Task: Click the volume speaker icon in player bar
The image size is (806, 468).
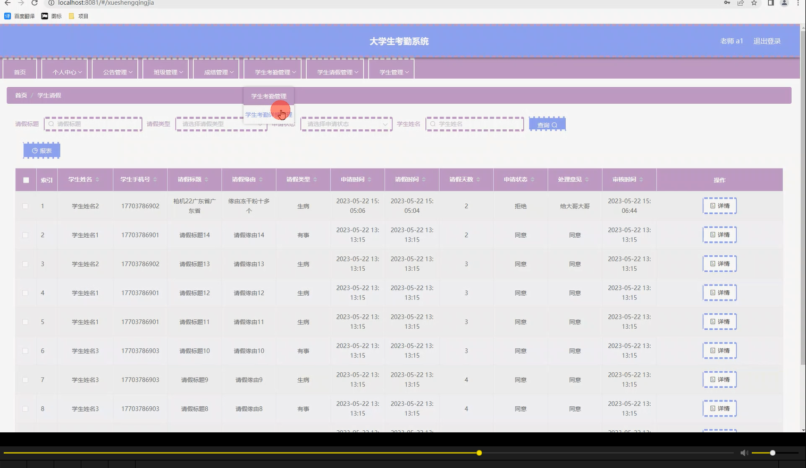Action: 744,453
